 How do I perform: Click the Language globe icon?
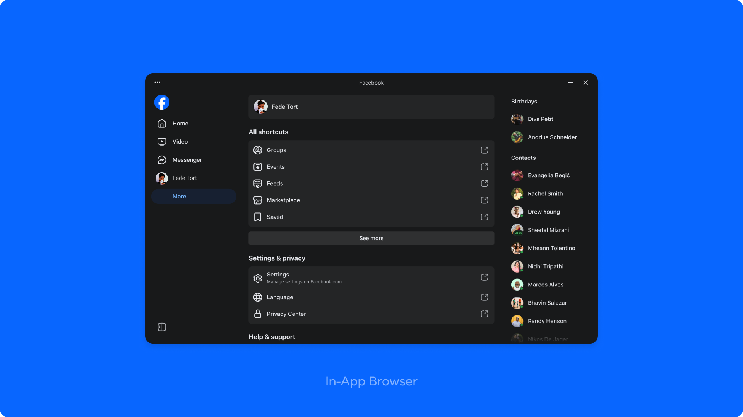(x=258, y=297)
